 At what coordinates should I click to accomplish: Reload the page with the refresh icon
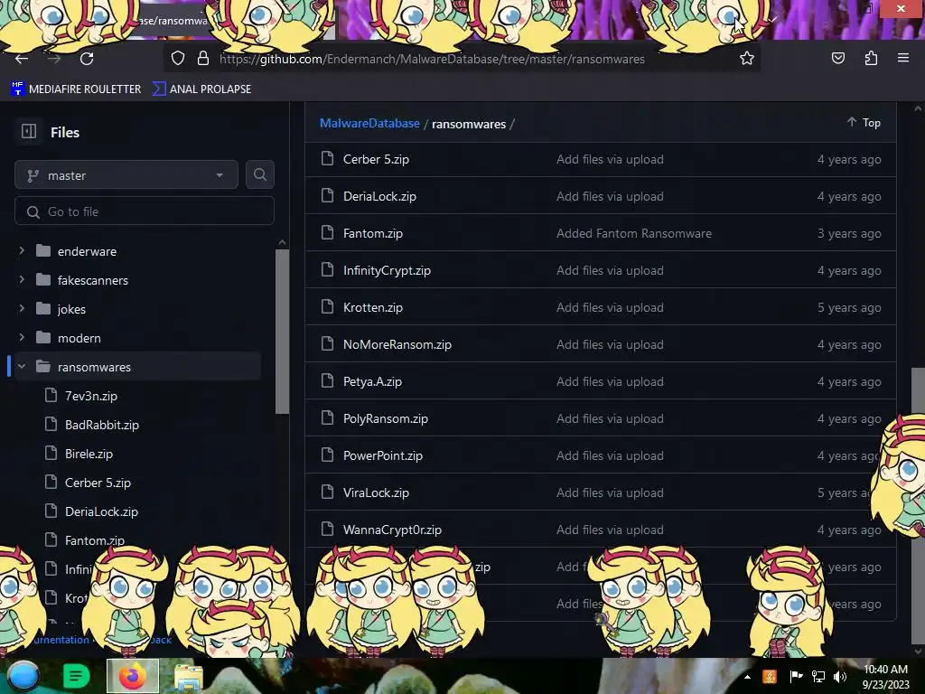click(87, 59)
